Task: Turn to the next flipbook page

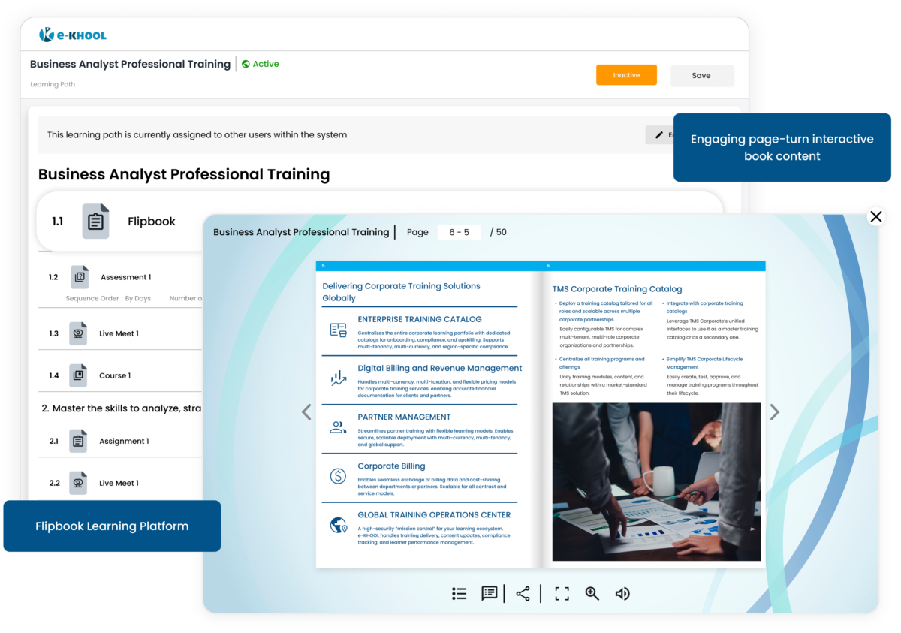Action: pyautogui.click(x=774, y=412)
